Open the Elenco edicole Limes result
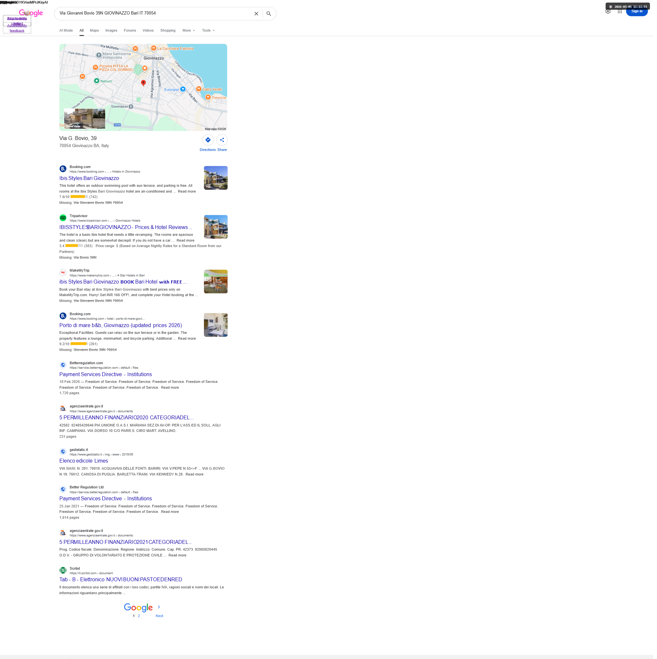The width and height of the screenshot is (657, 659). point(84,464)
